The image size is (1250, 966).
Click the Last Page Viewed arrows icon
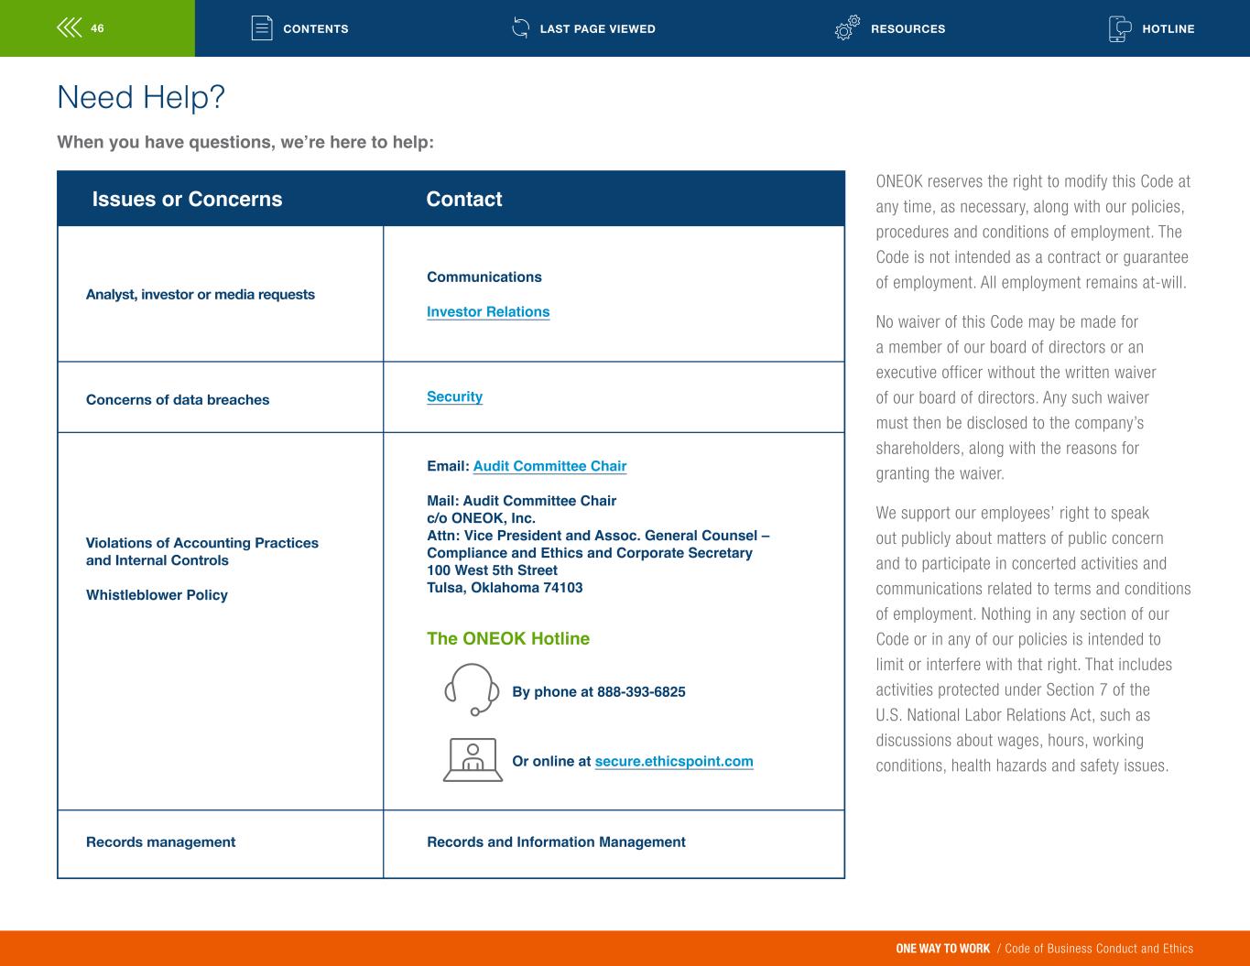[520, 28]
